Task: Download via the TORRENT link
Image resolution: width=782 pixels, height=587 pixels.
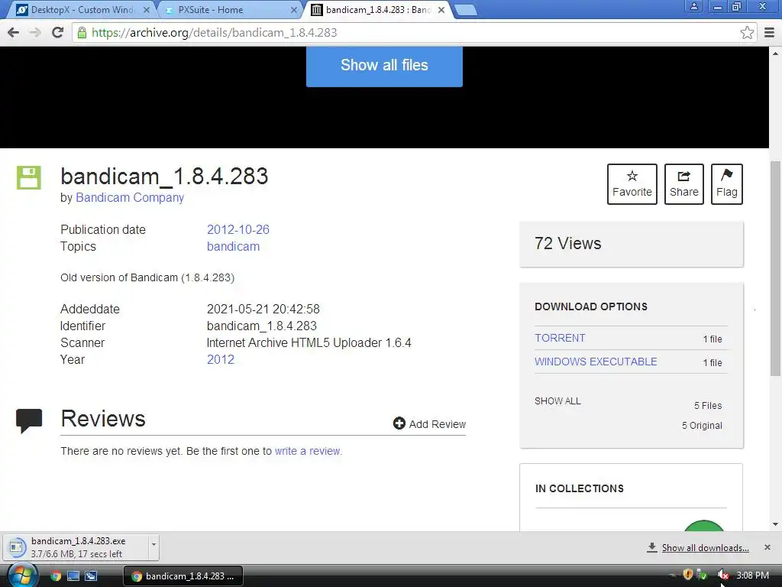Action: (x=560, y=338)
